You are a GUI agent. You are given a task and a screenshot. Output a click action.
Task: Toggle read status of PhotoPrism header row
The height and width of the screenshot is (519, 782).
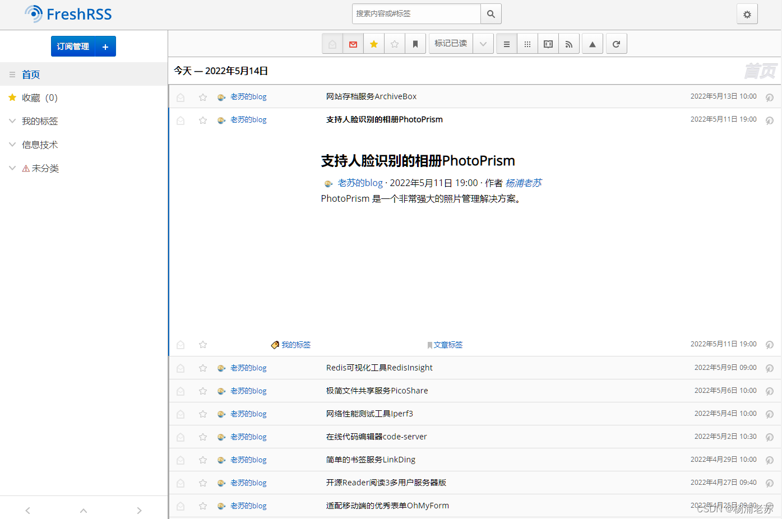(181, 120)
